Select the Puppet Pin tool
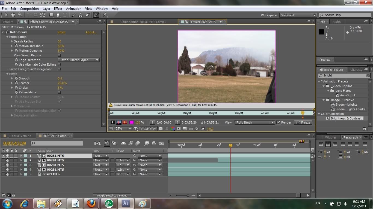This screenshot has height=209, width=373. [x=105, y=15]
